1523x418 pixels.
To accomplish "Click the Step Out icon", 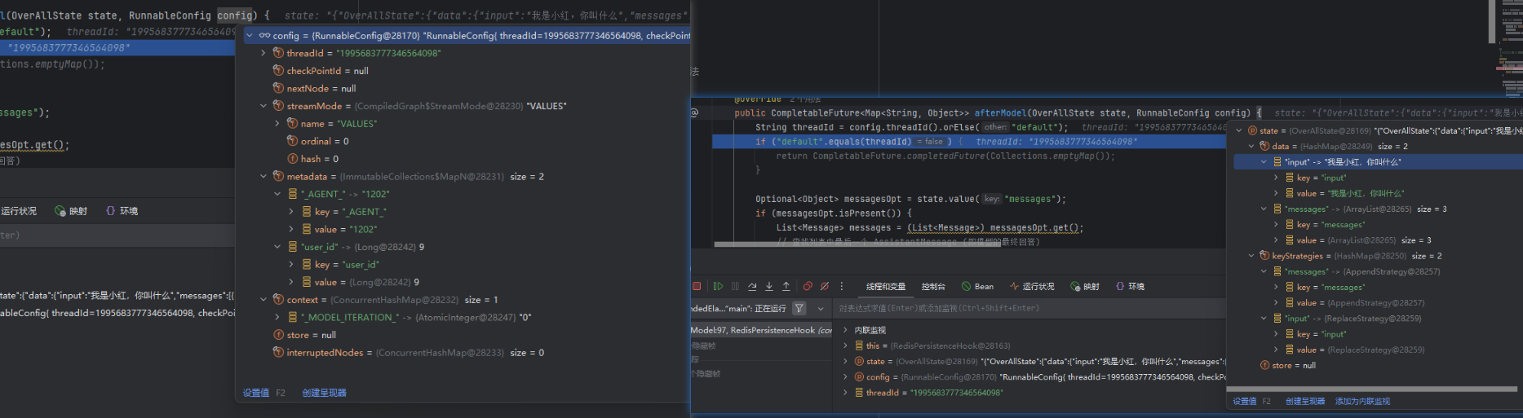I will (786, 286).
